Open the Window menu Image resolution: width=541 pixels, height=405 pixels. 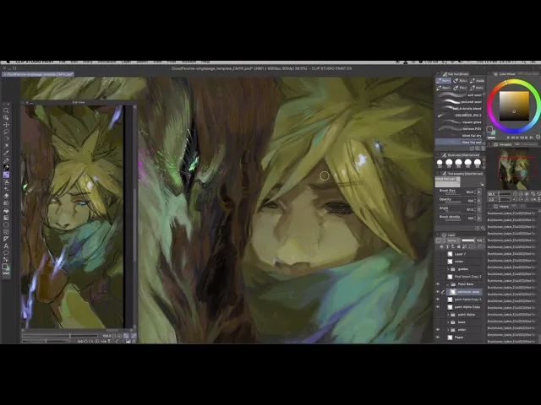click(x=189, y=62)
